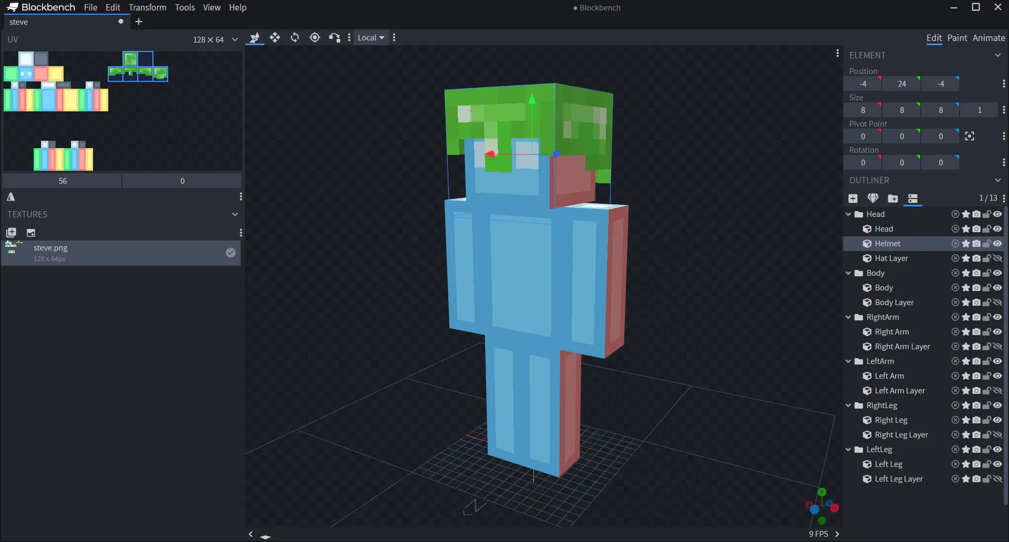Edit the Y position value field
The width and height of the screenshot is (1009, 542).
pos(902,84)
